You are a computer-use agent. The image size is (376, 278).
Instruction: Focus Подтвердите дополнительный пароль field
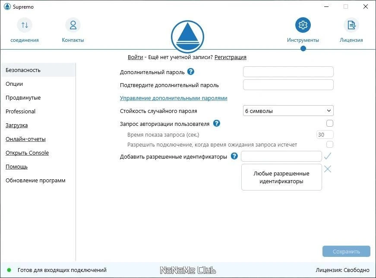tap(288, 85)
